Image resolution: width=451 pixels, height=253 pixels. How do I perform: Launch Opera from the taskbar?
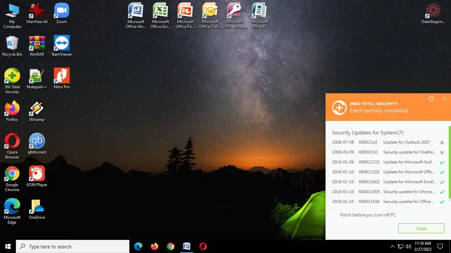[x=203, y=246]
